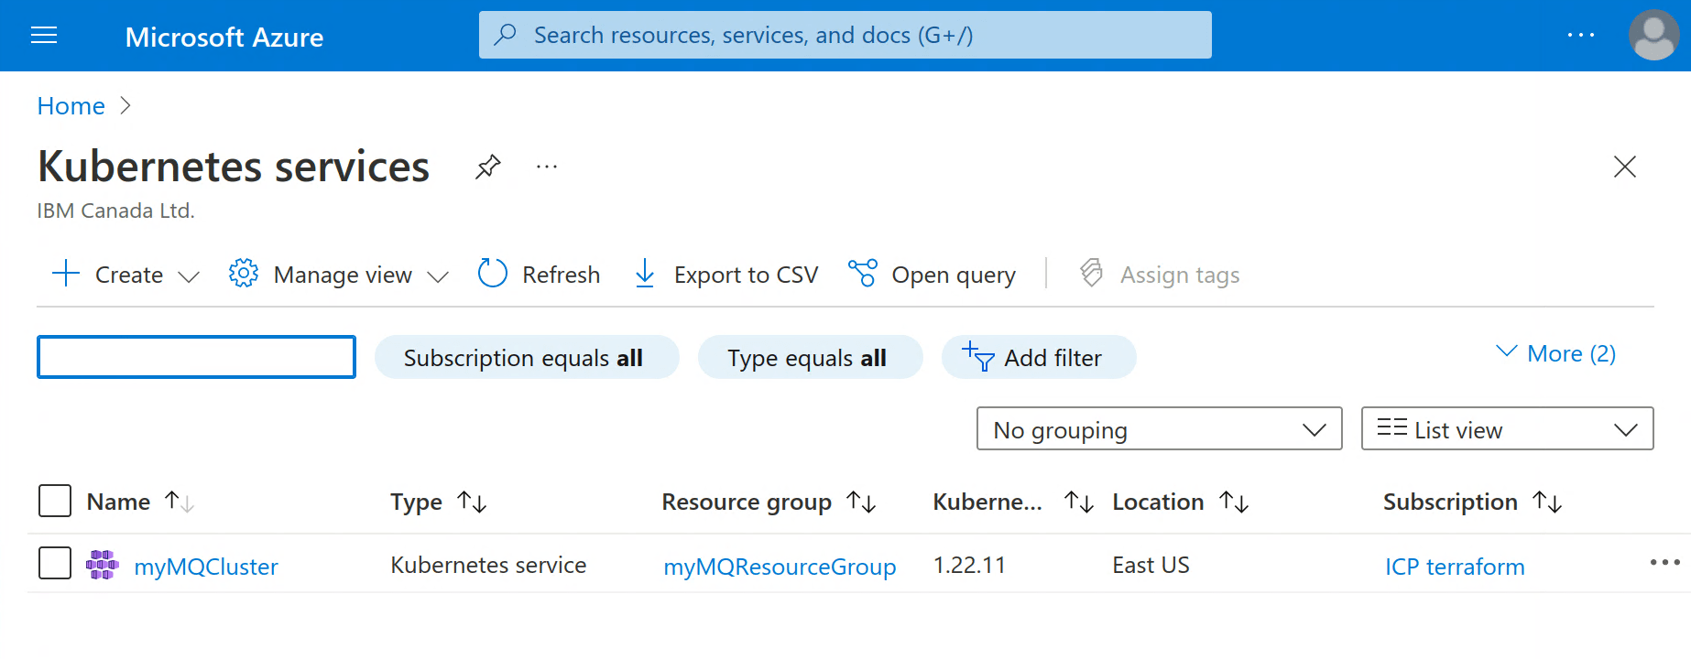
Task: Click the Refresh circular arrow icon
Action: (x=493, y=274)
